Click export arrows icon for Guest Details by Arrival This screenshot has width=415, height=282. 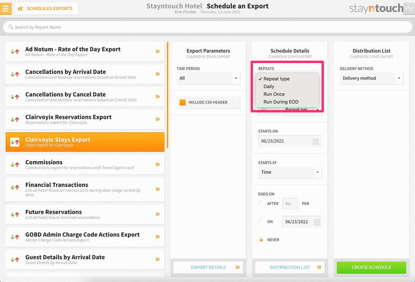tap(15, 260)
